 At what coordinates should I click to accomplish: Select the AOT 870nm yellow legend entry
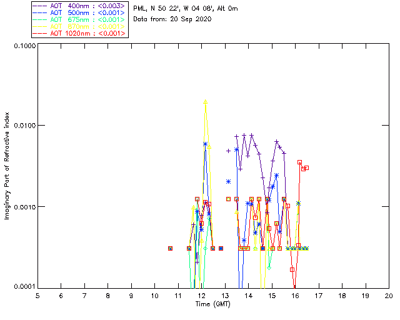[79, 26]
